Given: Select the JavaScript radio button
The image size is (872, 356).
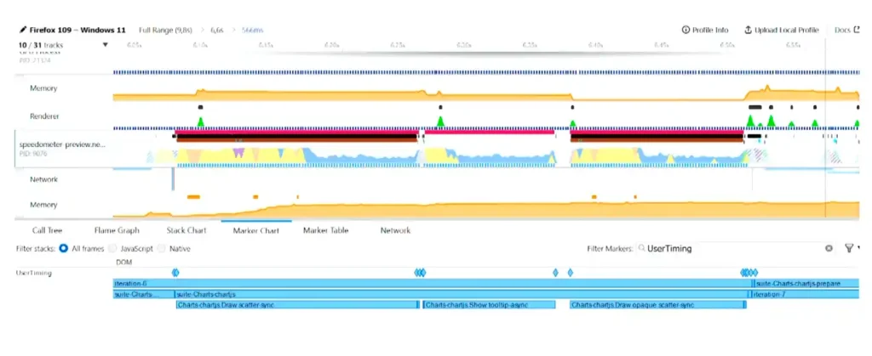Looking at the screenshot, I should [x=112, y=248].
